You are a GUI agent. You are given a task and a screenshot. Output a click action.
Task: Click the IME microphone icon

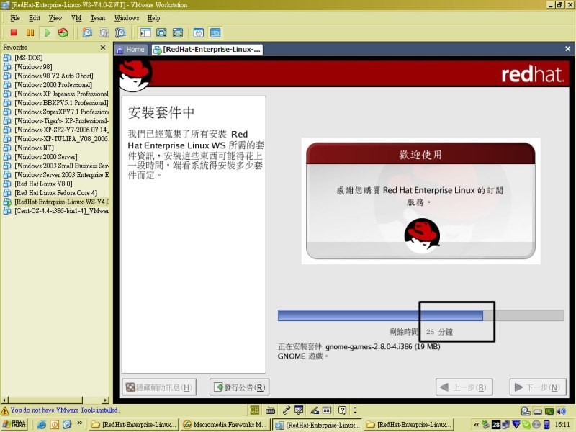[287, 410]
